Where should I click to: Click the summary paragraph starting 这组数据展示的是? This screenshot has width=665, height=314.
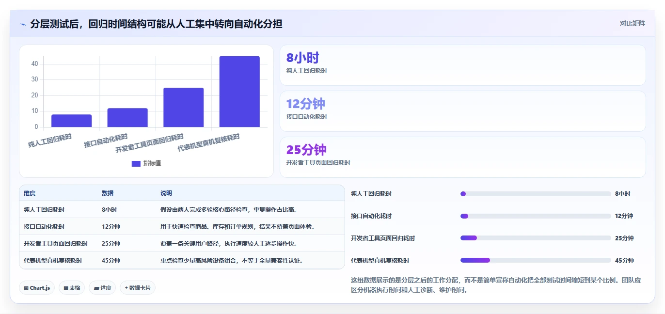click(x=495, y=285)
